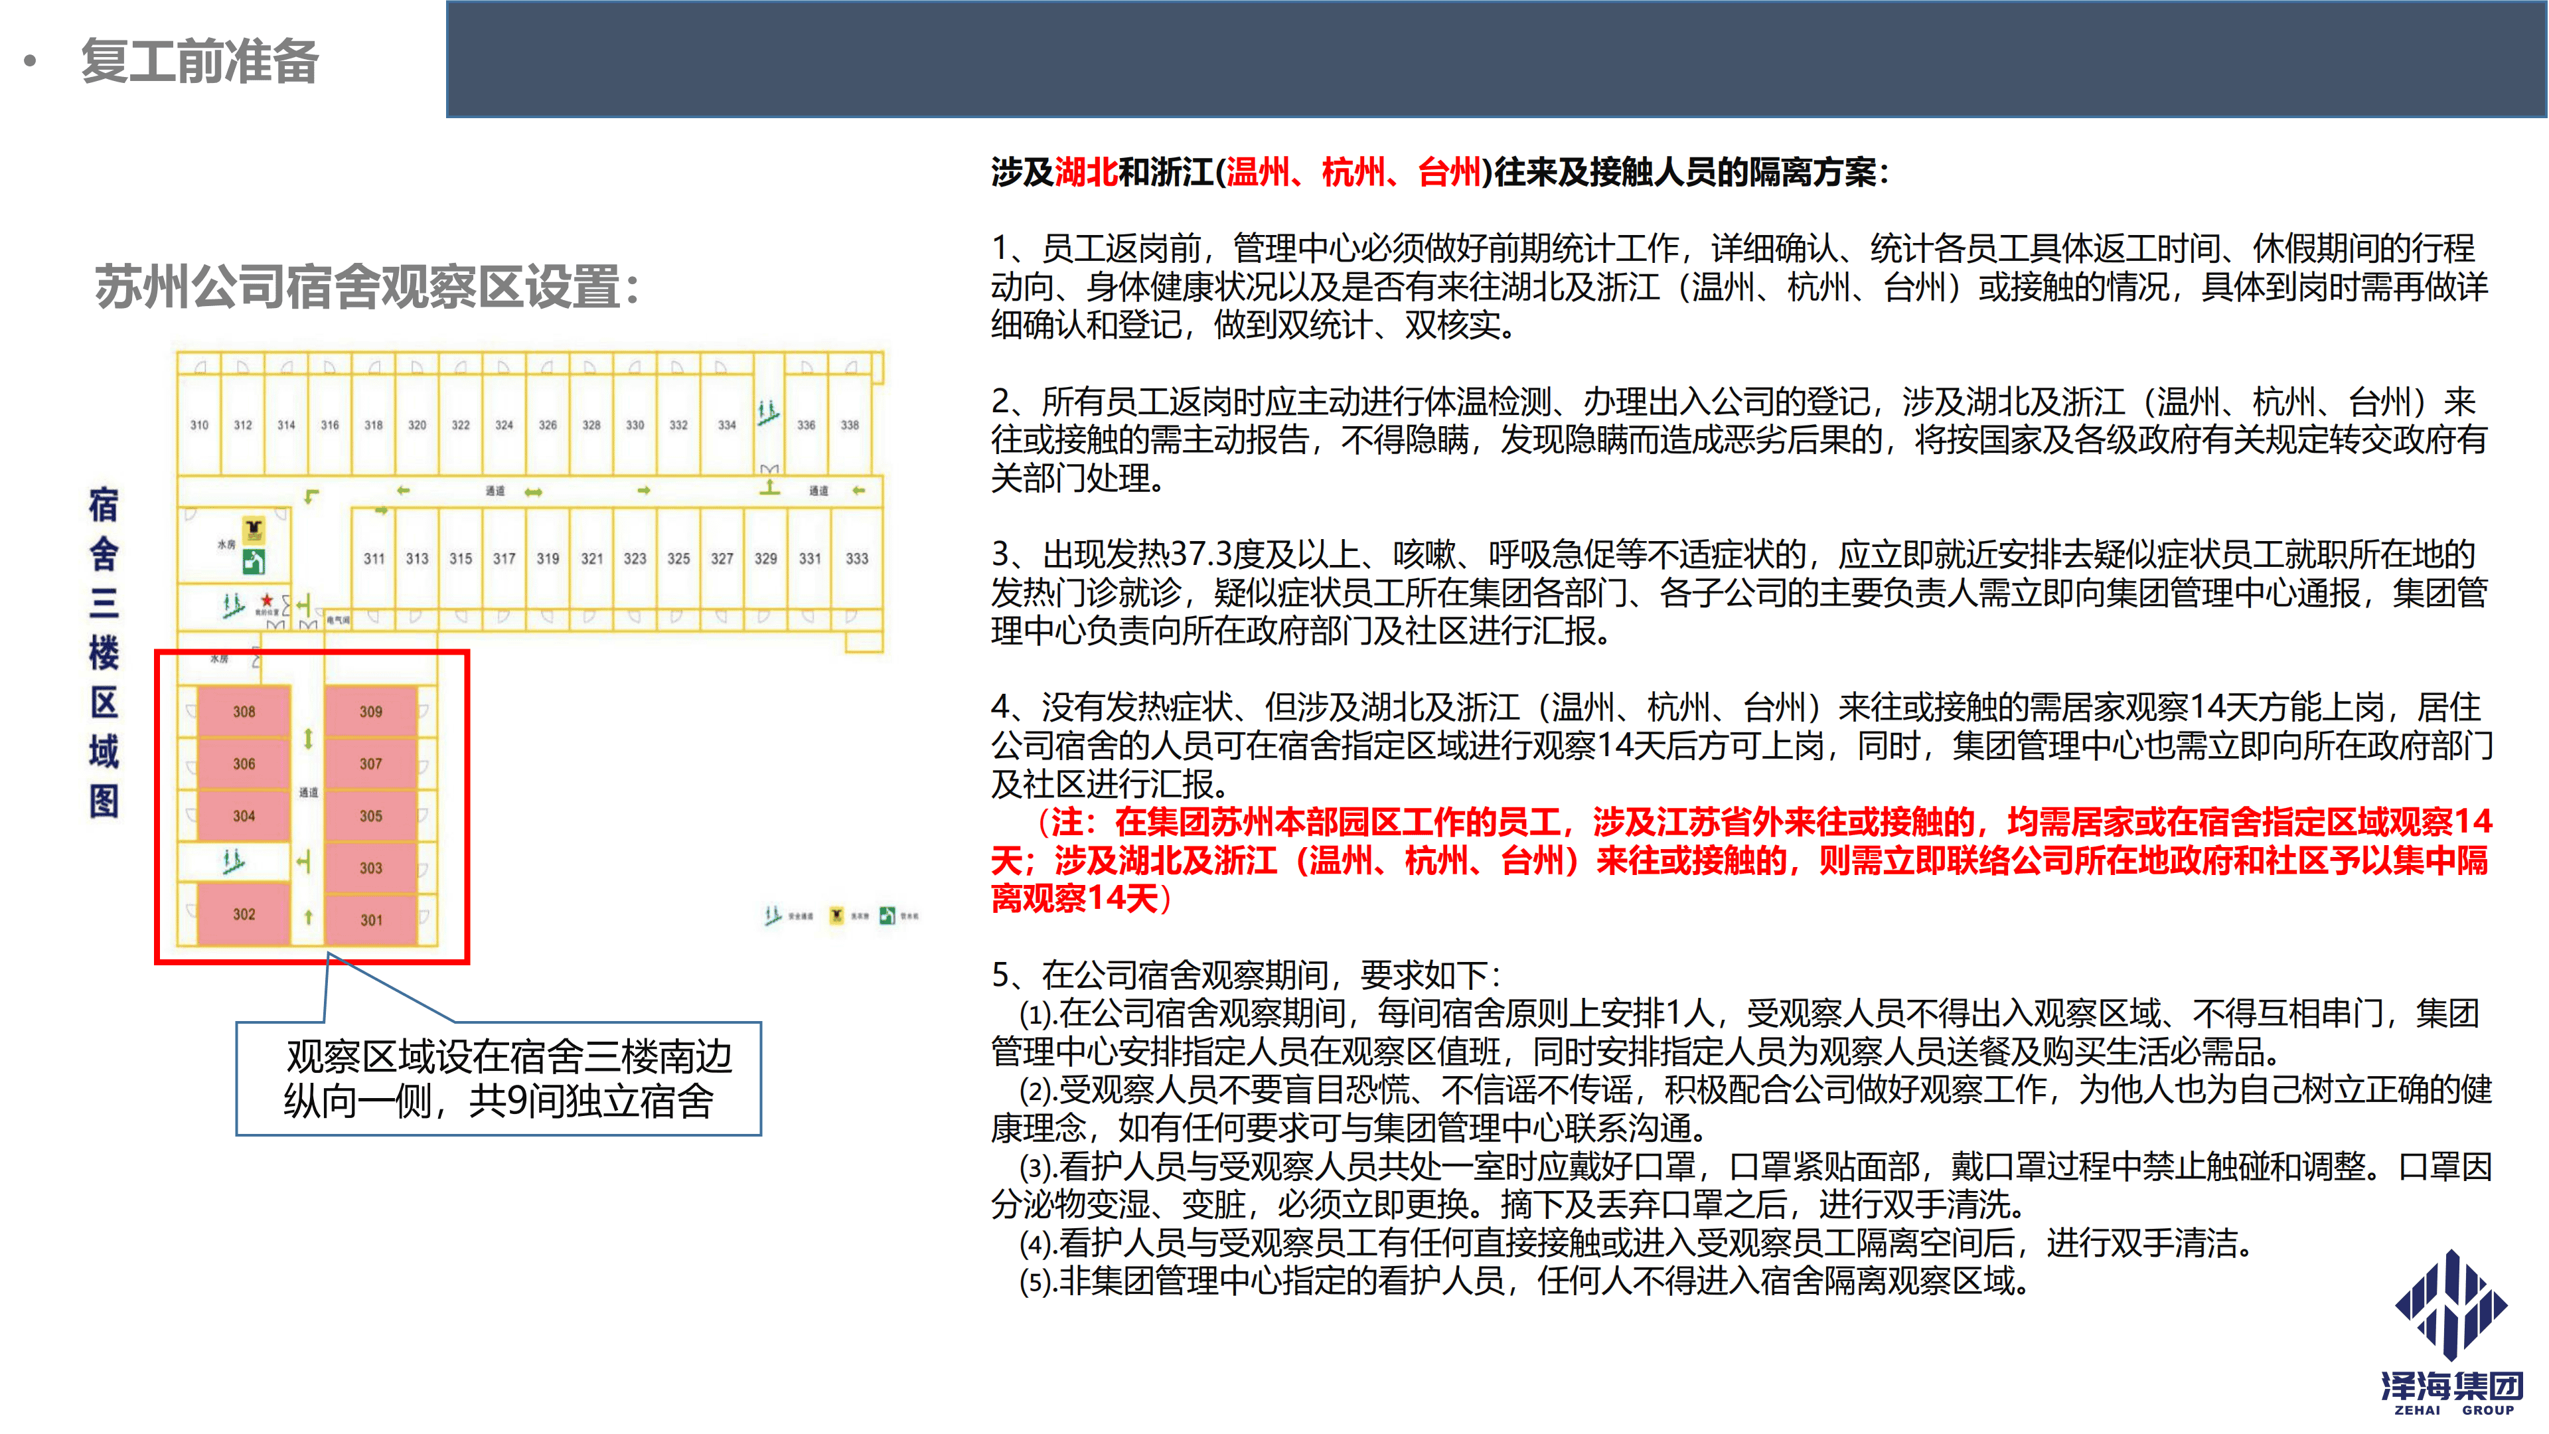Viewport: 2549px width, 1434px height.
Task: Click the up arrow beside room 301
Action: click(308, 917)
